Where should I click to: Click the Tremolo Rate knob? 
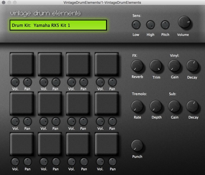pos(137,106)
